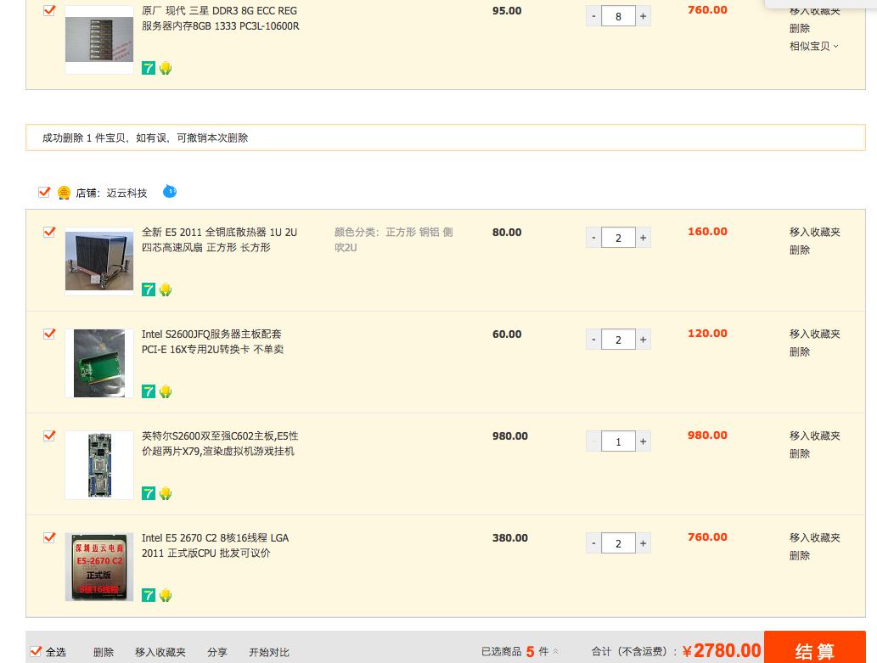877x663 pixels.
Task: Uncheck the 英特尔S2600 C602 motherboard item
Action: 49,435
